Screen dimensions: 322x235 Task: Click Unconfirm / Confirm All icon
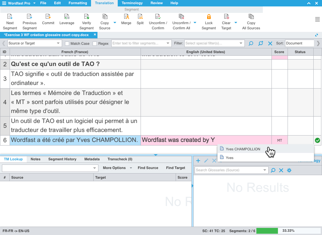pyautogui.click(x=181, y=17)
